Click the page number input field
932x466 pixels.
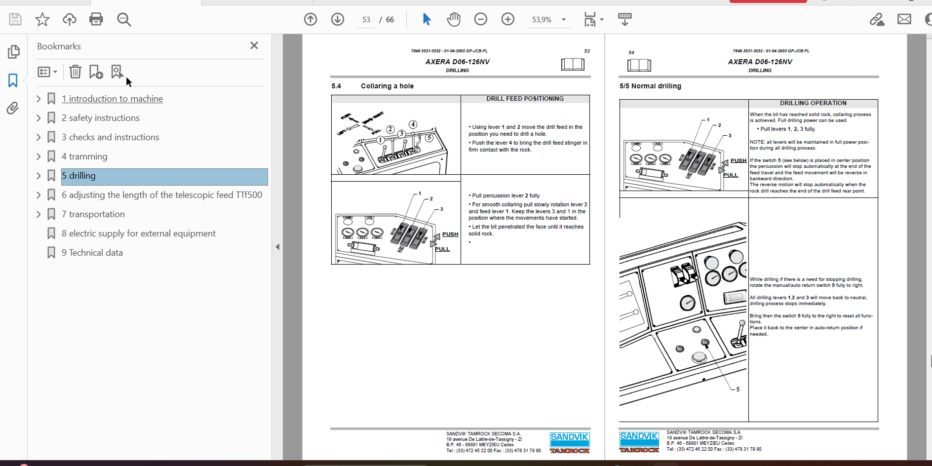(366, 20)
